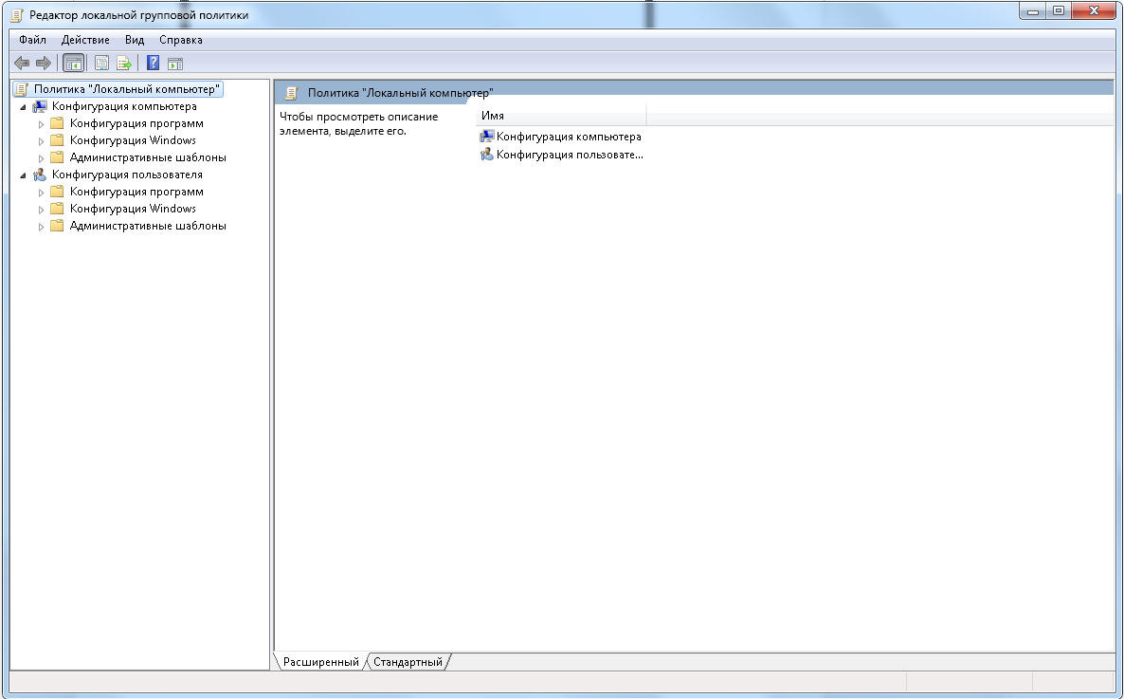The image size is (1124, 699).
Task: Click the Back arrow toolbar icon
Action: (22, 64)
